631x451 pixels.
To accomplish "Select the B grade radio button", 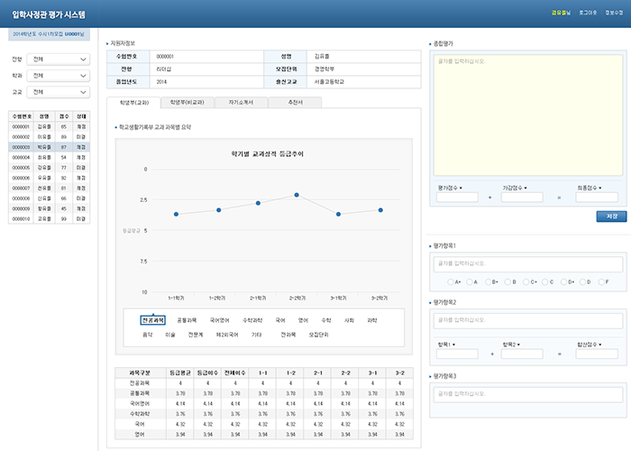I will pyautogui.click(x=508, y=281).
